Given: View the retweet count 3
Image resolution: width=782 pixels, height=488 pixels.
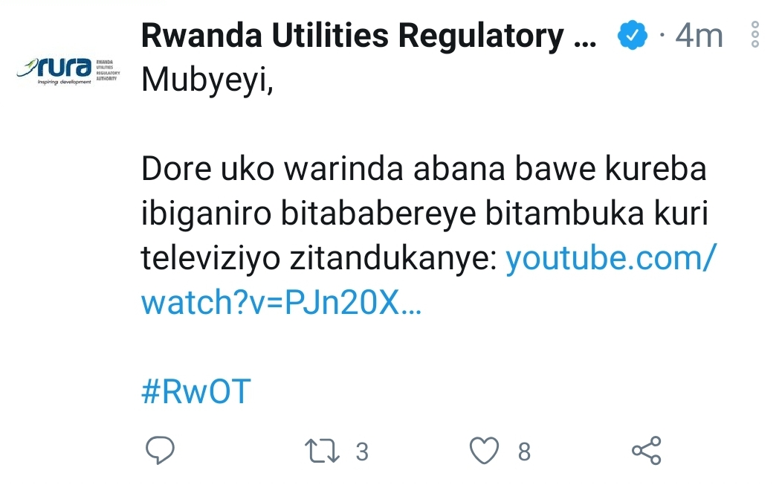Looking at the screenshot, I should [x=362, y=452].
